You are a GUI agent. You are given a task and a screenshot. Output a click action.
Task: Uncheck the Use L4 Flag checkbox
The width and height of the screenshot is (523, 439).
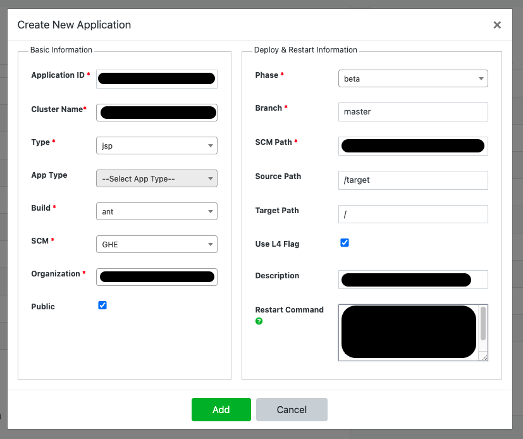click(345, 242)
